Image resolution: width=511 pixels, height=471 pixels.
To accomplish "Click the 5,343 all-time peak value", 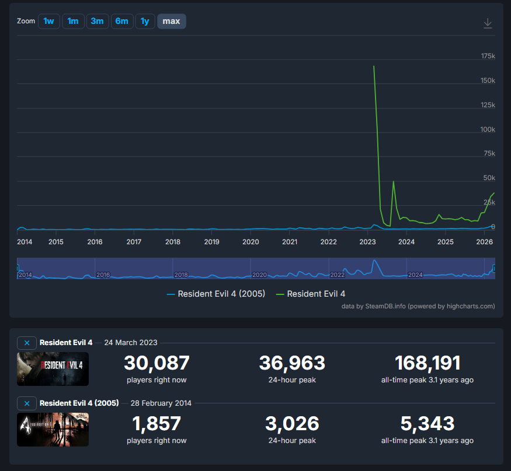I will (427, 424).
